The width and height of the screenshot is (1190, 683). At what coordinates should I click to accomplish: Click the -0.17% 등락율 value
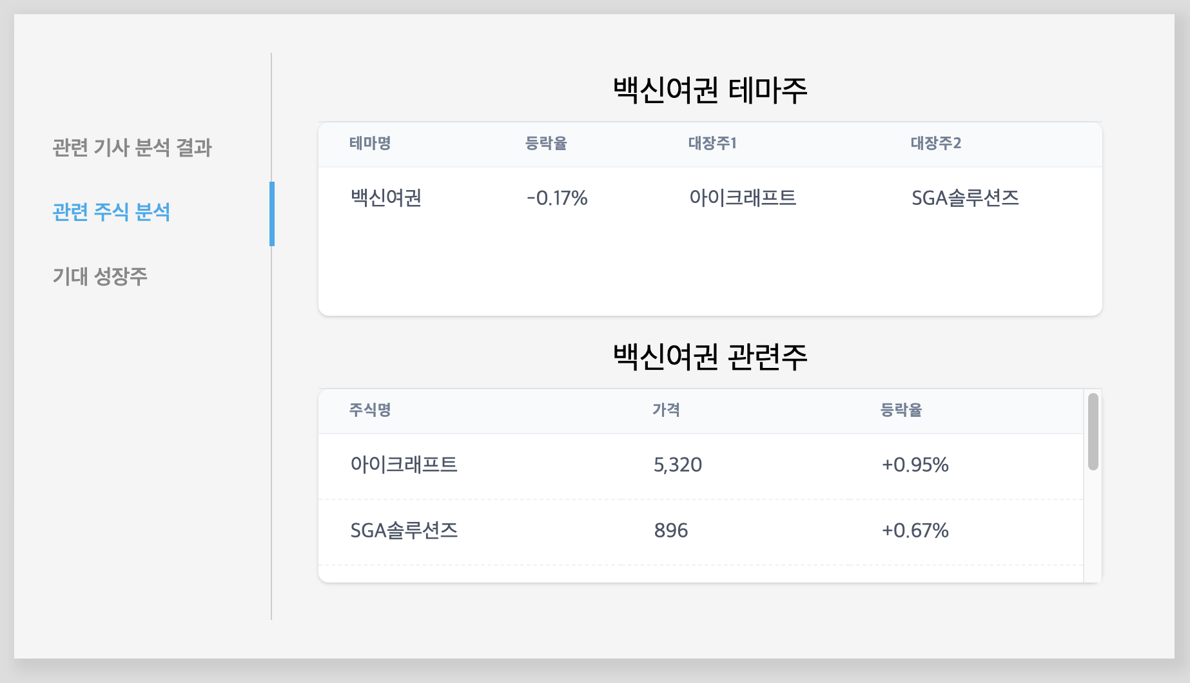click(x=557, y=198)
